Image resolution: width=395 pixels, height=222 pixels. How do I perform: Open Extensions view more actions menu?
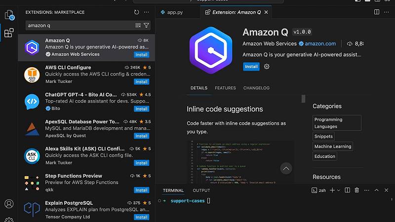tap(146, 12)
